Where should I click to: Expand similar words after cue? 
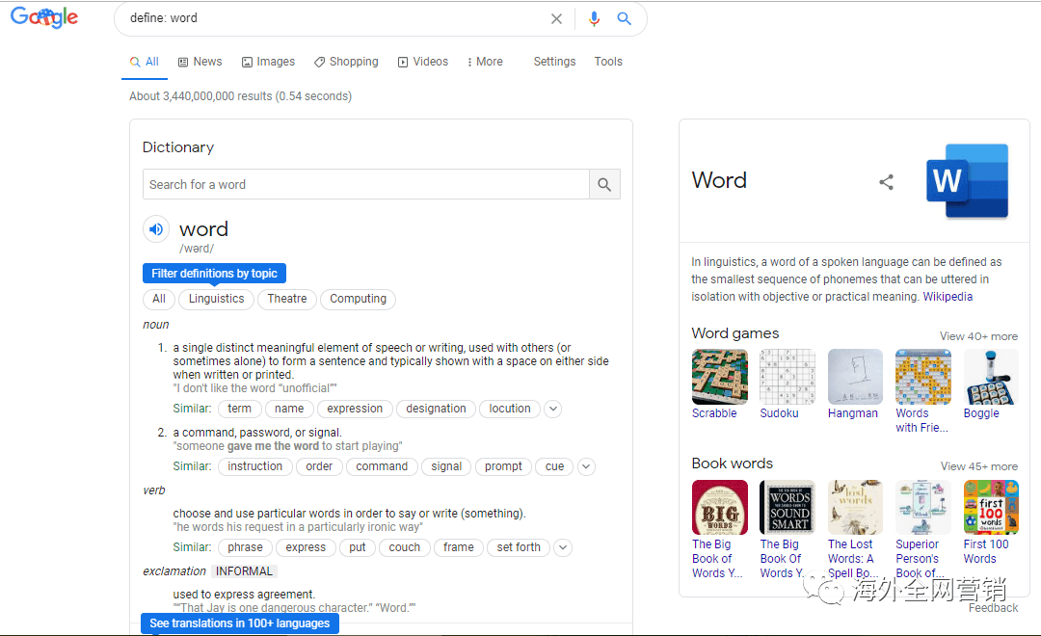pos(586,466)
